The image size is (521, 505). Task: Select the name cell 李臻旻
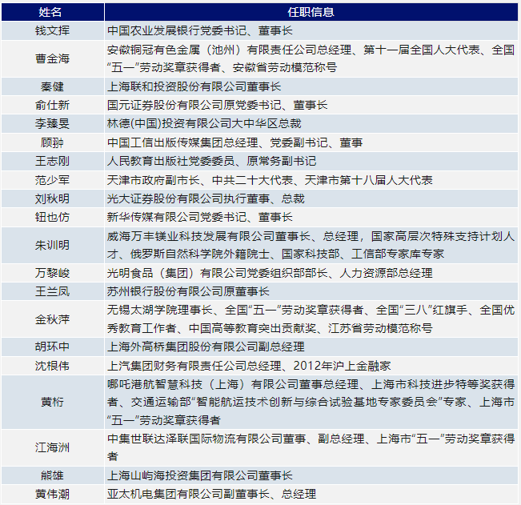(x=53, y=124)
